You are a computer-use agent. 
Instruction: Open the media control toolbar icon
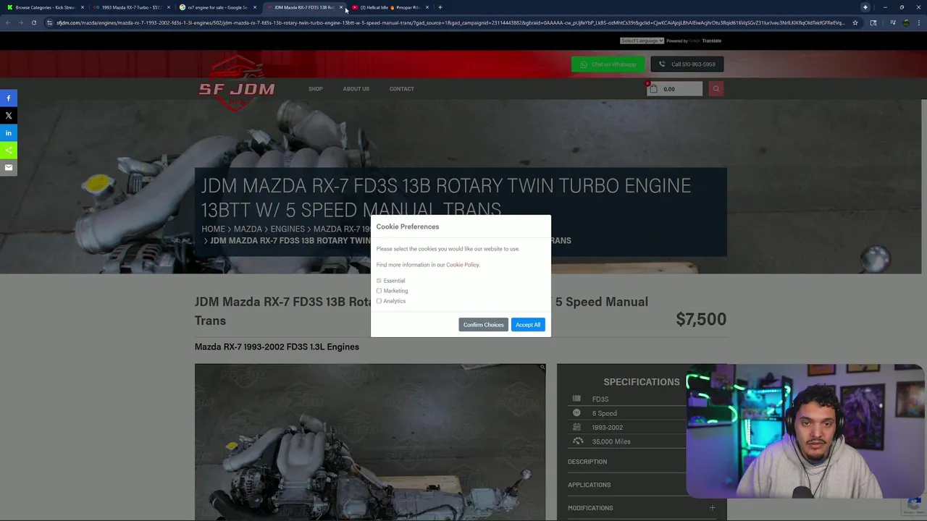click(x=892, y=22)
